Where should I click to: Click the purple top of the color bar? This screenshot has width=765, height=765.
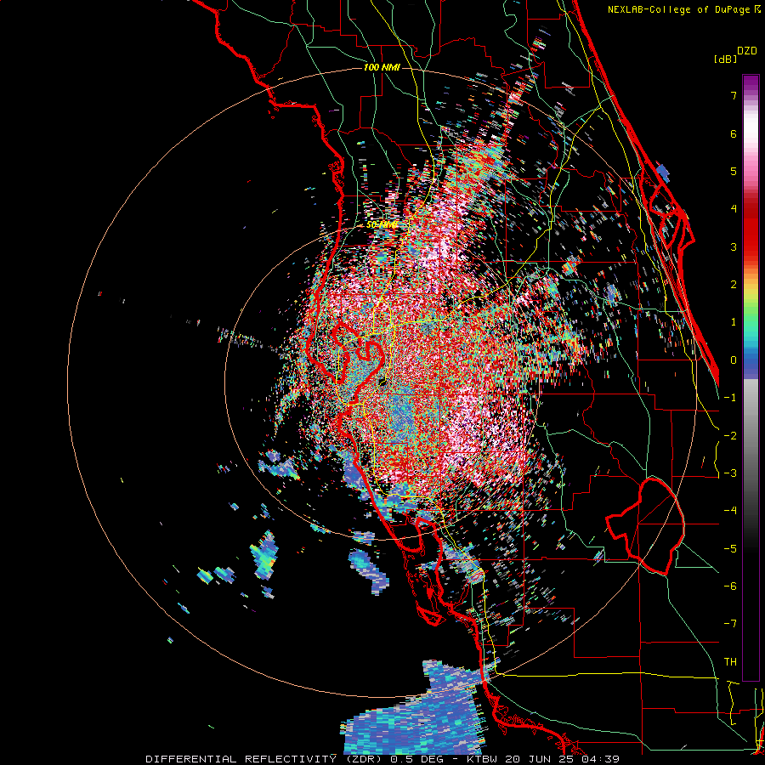751,83
